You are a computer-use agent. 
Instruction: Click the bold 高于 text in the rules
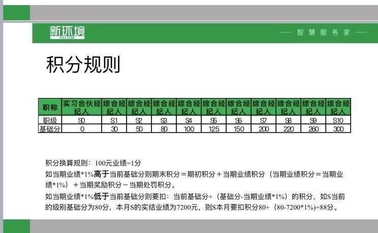coord(102,174)
